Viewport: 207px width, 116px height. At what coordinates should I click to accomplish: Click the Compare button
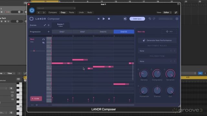coord(52,13)
